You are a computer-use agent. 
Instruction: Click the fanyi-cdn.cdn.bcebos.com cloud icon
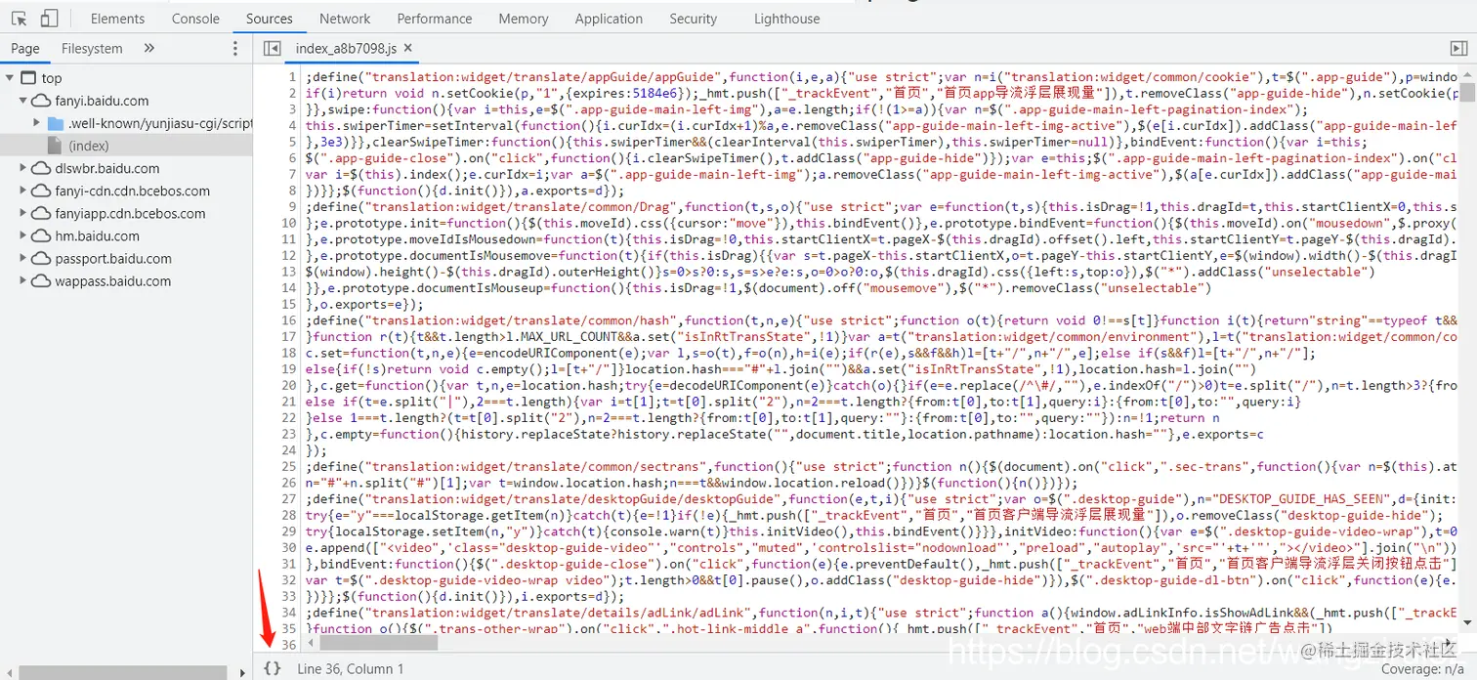[40, 191]
